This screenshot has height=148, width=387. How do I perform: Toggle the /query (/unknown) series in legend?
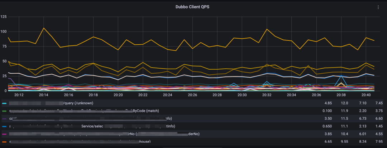[x=51, y=103]
